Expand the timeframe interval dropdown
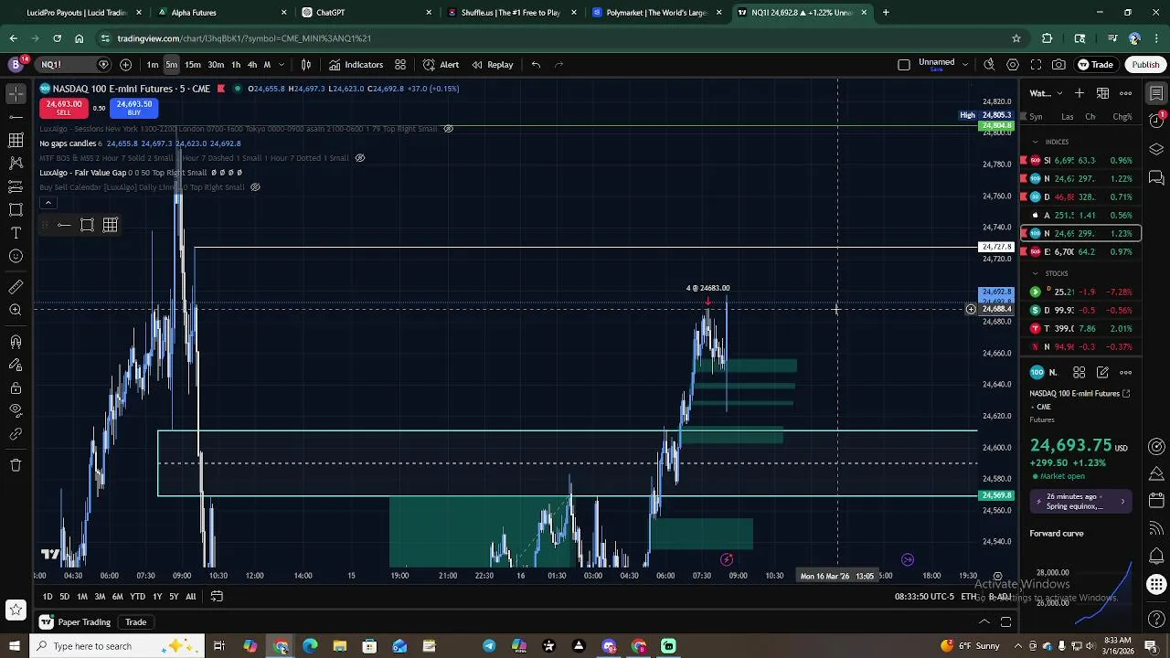 pos(282,65)
